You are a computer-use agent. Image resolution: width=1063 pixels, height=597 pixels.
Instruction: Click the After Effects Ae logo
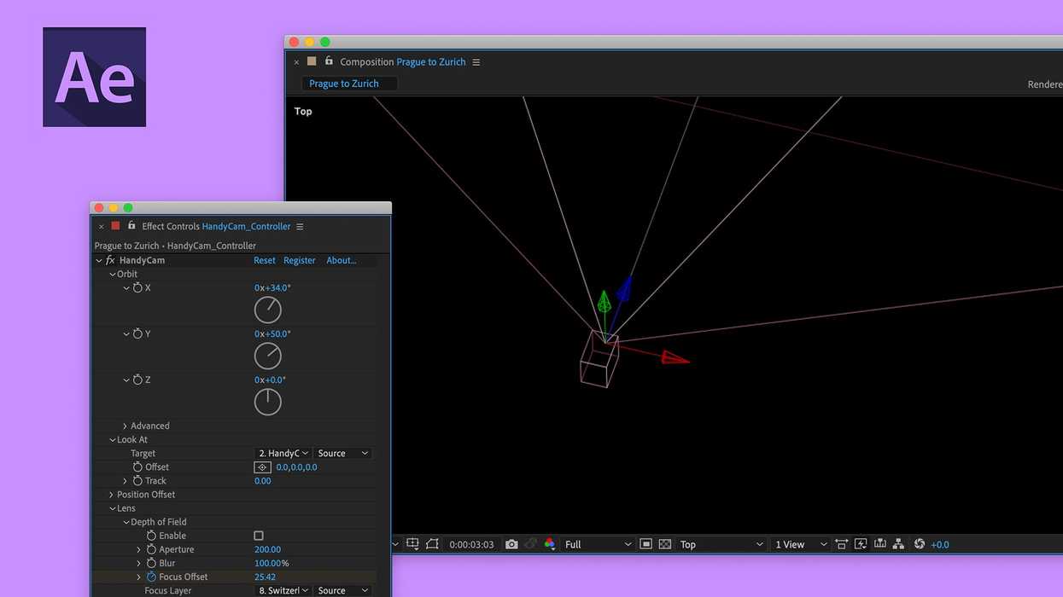click(94, 77)
